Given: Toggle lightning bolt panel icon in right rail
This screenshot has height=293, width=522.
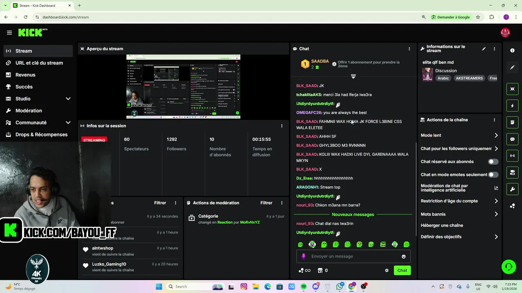Looking at the screenshot, I should click(x=512, y=106).
